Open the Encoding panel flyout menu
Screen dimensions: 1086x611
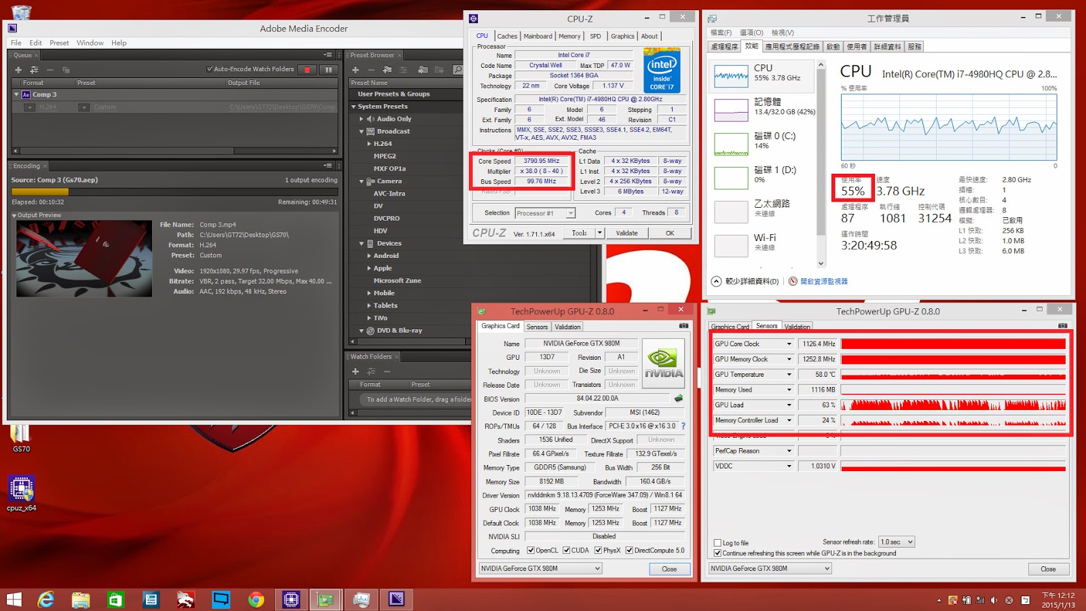pos(328,166)
